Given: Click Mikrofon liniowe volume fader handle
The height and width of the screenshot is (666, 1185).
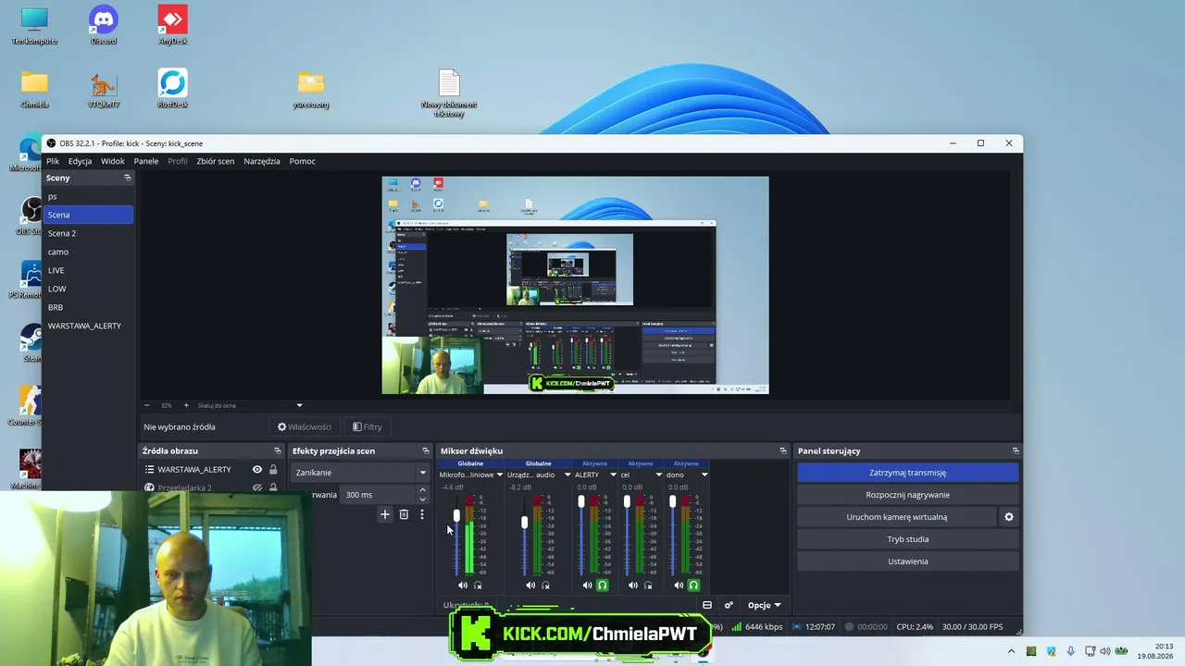Looking at the screenshot, I should 456,515.
